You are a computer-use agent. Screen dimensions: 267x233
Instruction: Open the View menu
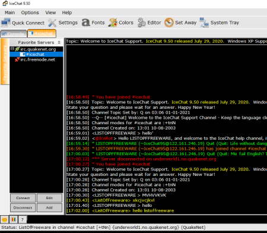(x=50, y=12)
